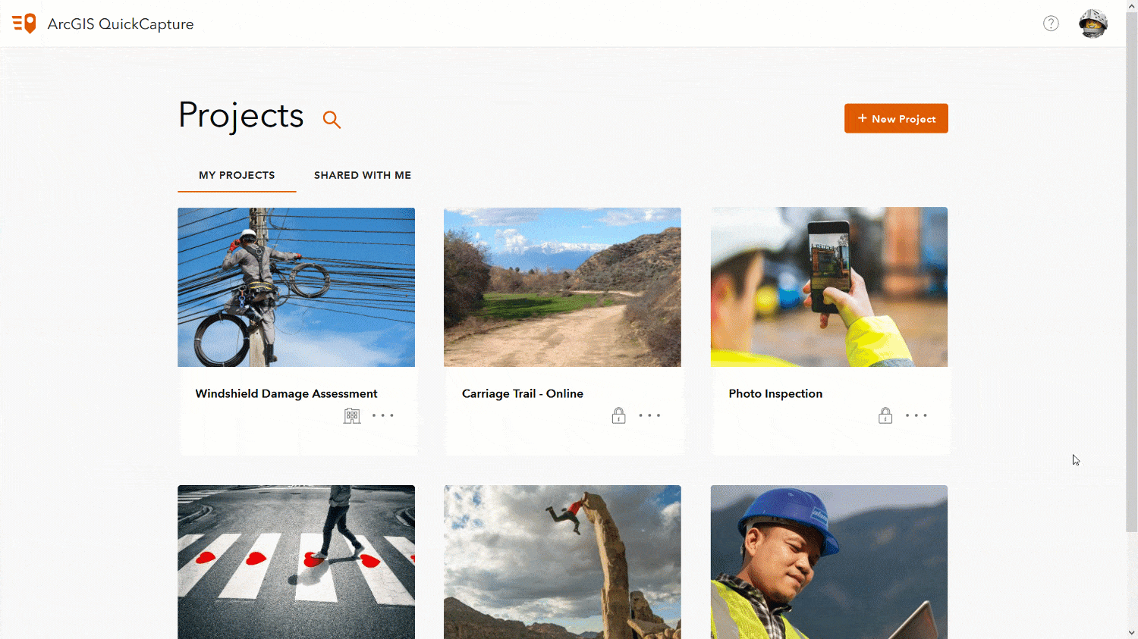This screenshot has width=1138, height=639.
Task: Switch to the SHARED WITH ME tab
Action: tap(363, 175)
